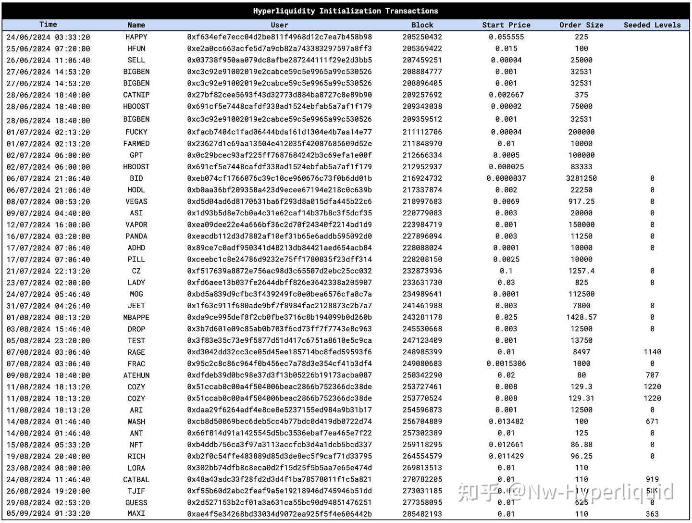Click the table title Hyperliquidity Initialization Transactions
This screenshot has width=692, height=523.
[x=346, y=11]
